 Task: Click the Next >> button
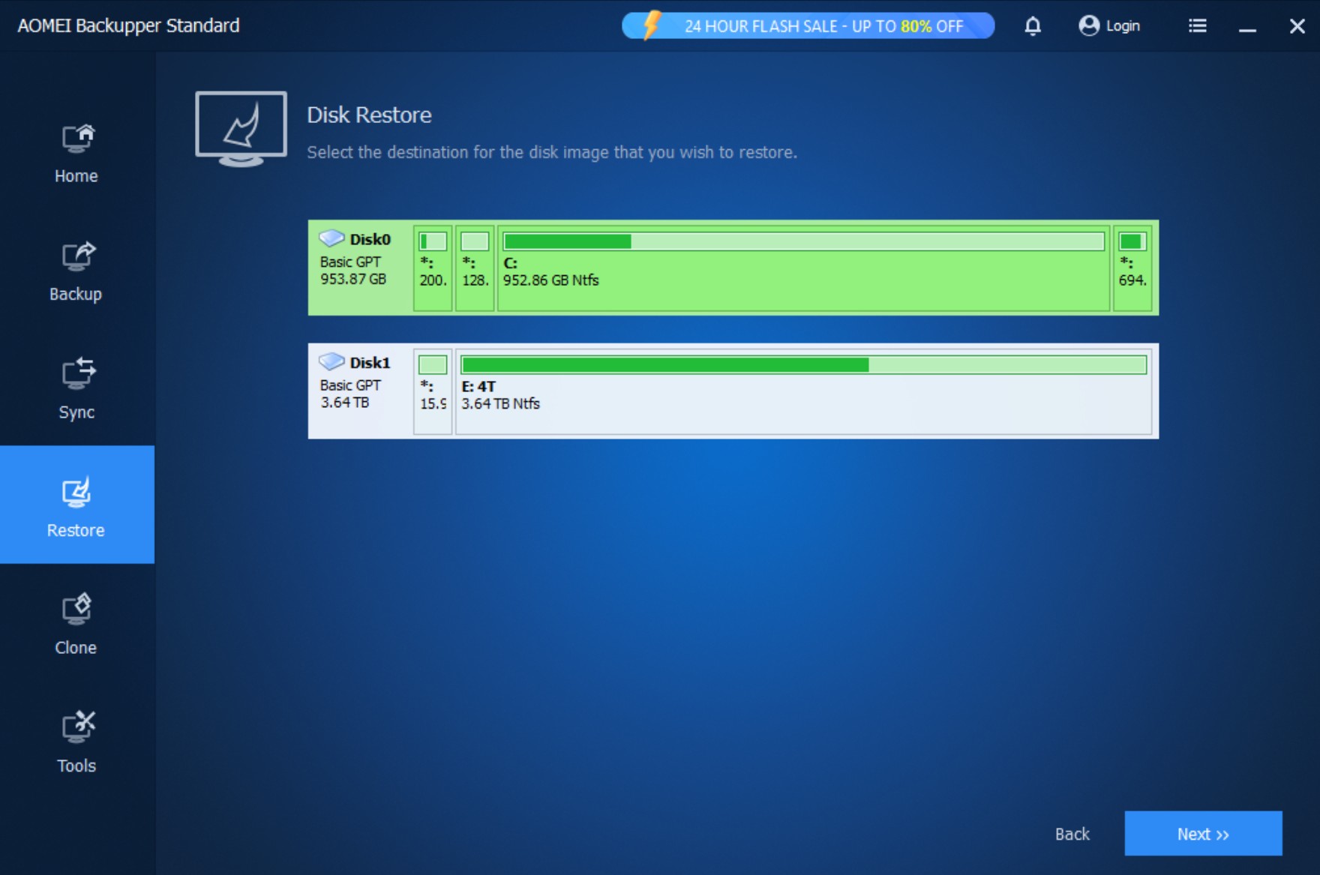(1203, 833)
